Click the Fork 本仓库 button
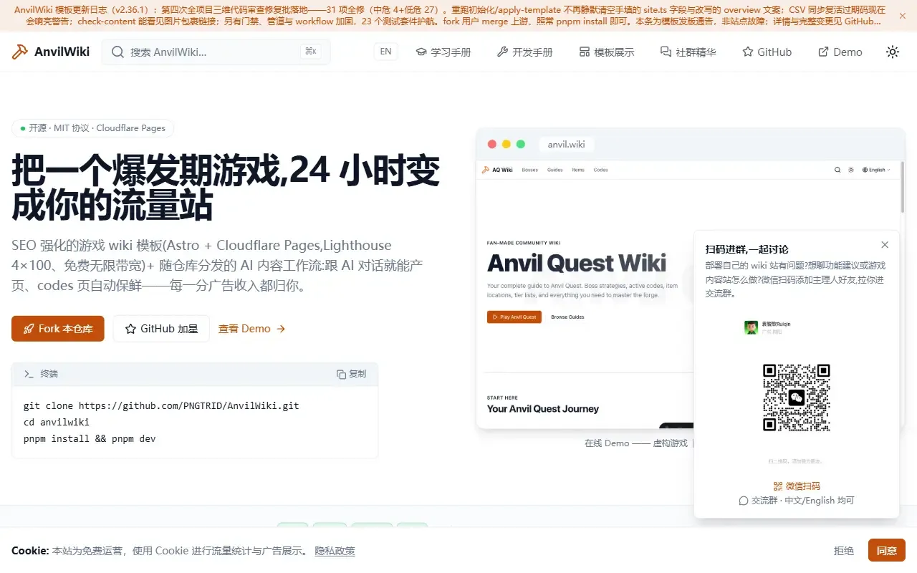 coord(58,329)
